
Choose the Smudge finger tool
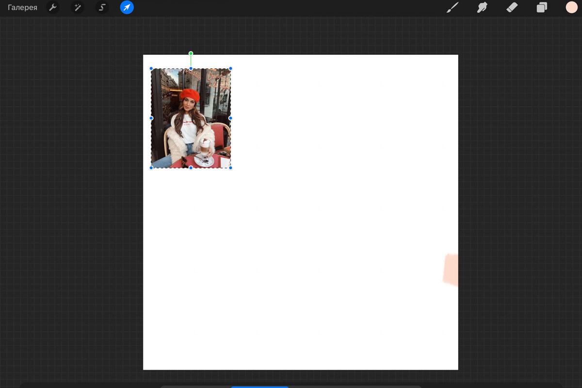click(482, 8)
